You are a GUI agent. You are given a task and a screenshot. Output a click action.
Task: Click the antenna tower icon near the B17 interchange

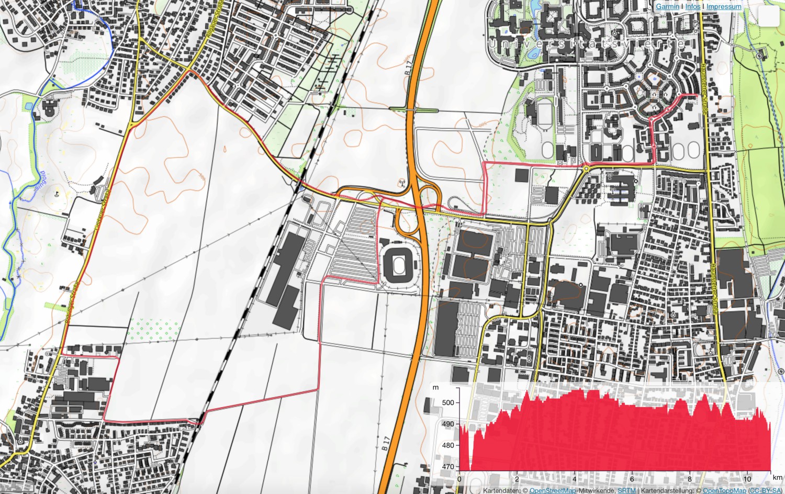point(402,183)
